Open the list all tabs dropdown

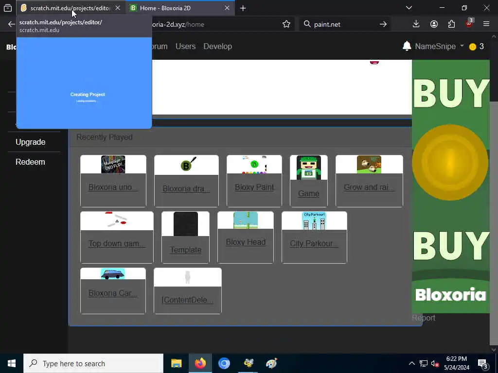409,8
